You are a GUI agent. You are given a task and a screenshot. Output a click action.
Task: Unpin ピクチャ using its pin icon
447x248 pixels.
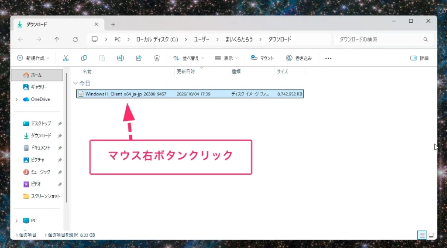coord(60,160)
